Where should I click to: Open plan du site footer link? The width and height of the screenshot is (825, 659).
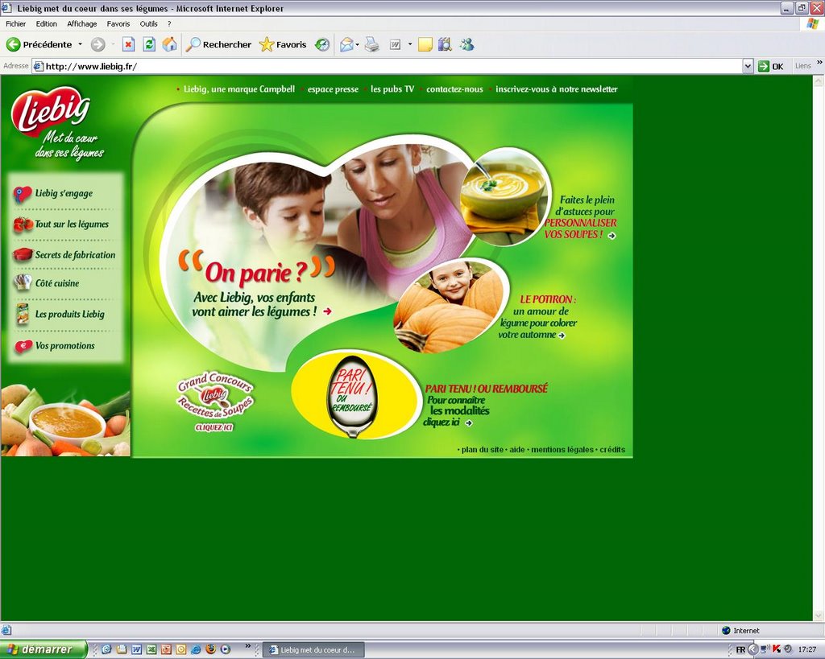[482, 450]
